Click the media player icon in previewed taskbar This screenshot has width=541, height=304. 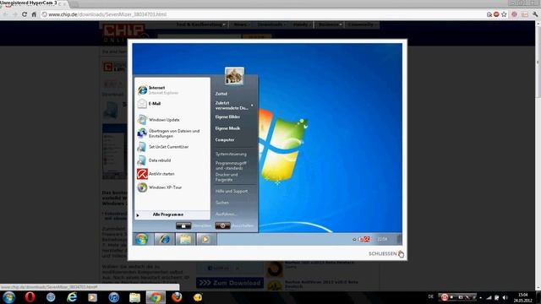205,239
